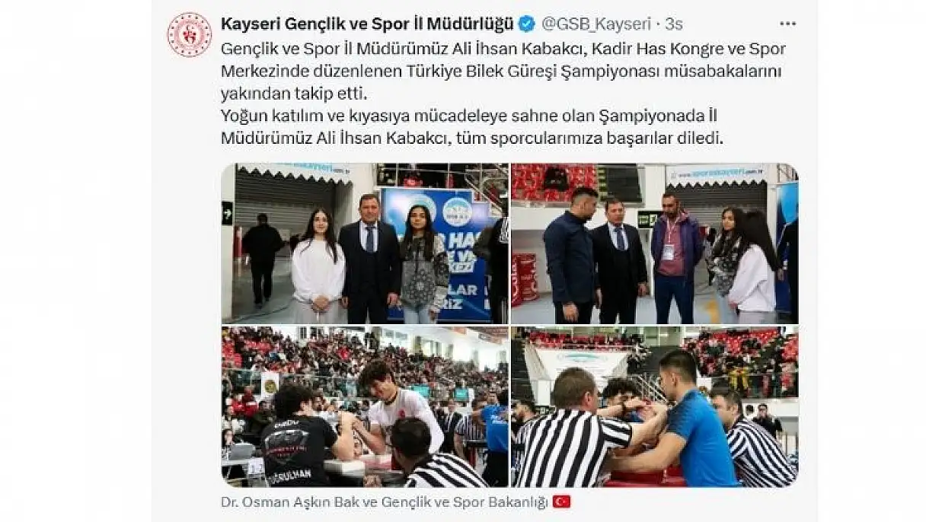
Task: View top-right photo of officials talking
Action: click(x=655, y=243)
